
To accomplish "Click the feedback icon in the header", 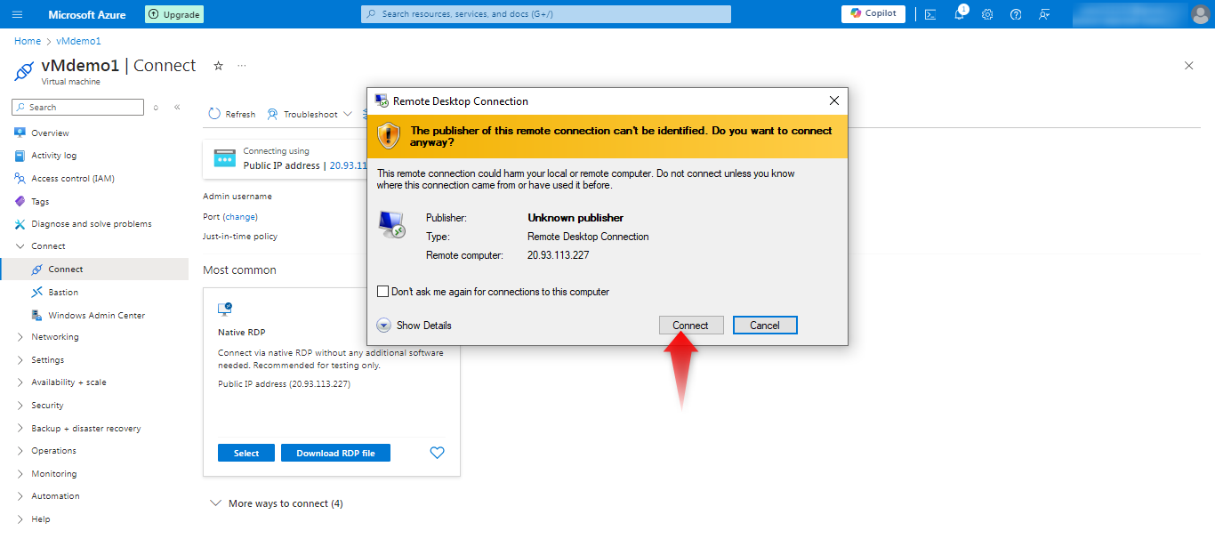I will (x=1044, y=14).
